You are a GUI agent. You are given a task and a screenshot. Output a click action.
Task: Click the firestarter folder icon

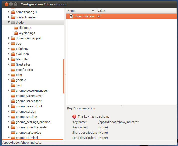[13, 64]
